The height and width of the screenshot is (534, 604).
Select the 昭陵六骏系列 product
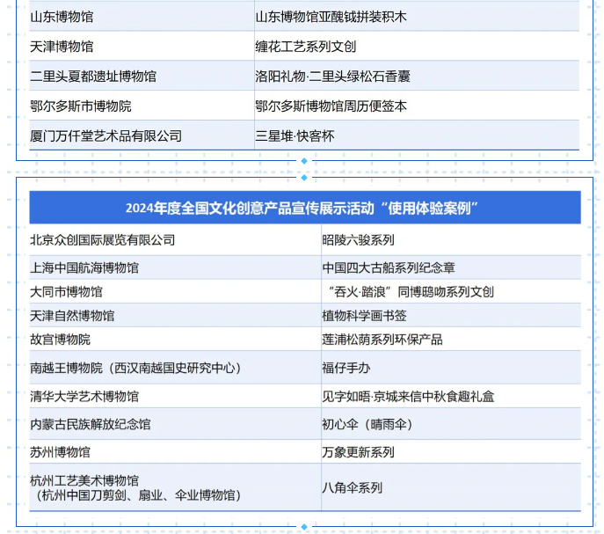[x=358, y=240]
